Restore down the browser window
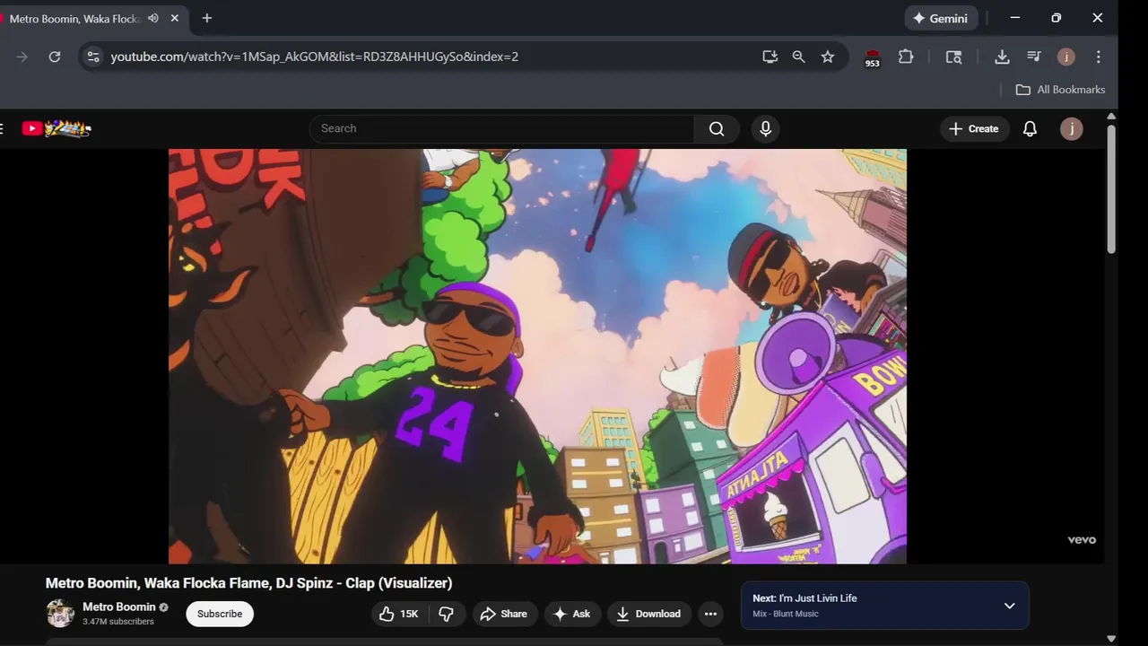The image size is (1148, 646). pos(1056,18)
